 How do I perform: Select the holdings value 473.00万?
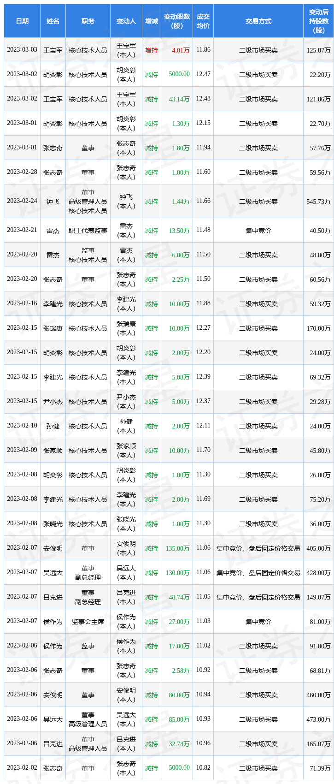[319, 719]
